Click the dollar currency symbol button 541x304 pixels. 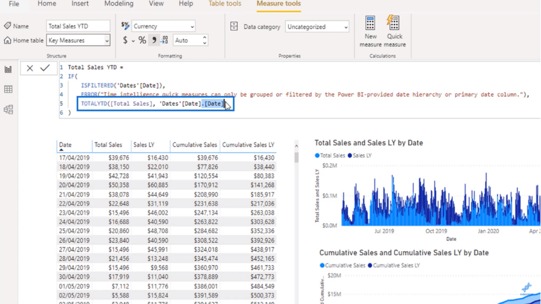coord(125,40)
